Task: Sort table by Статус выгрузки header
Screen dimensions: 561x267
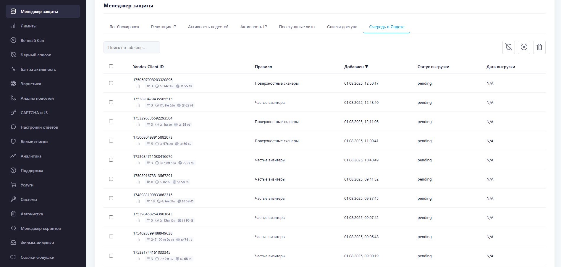Action: coord(433,67)
